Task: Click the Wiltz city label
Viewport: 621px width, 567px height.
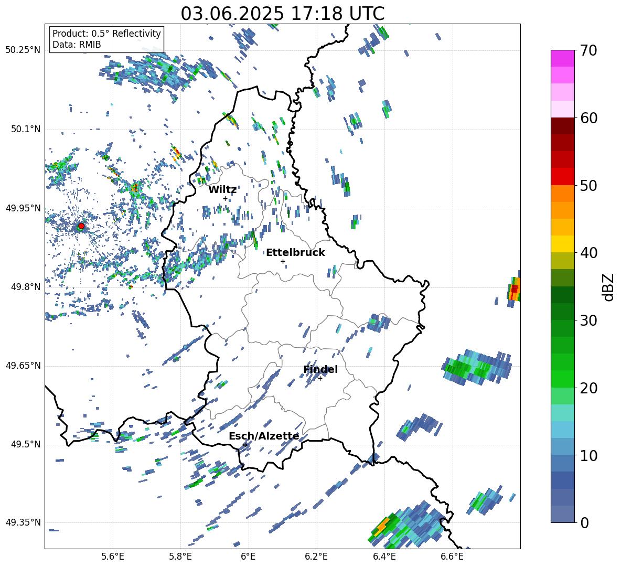Action: pos(222,190)
